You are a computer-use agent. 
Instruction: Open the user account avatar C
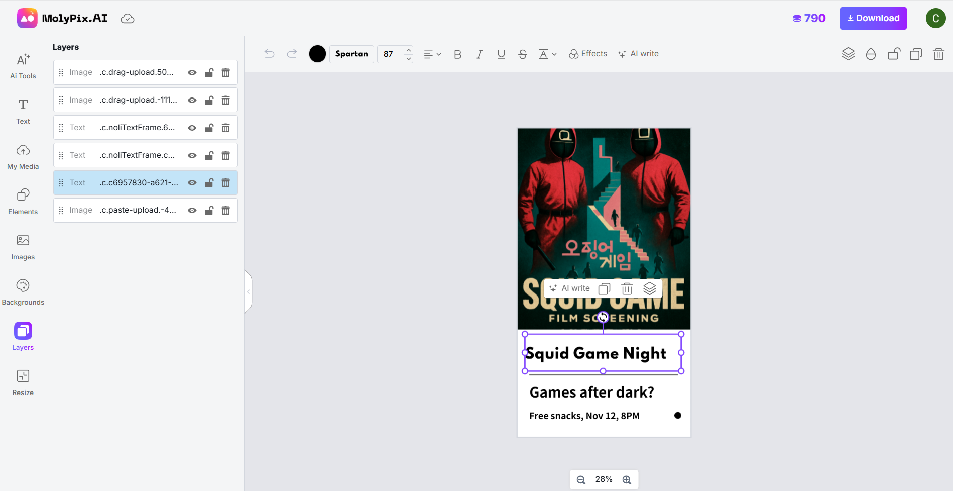935,18
